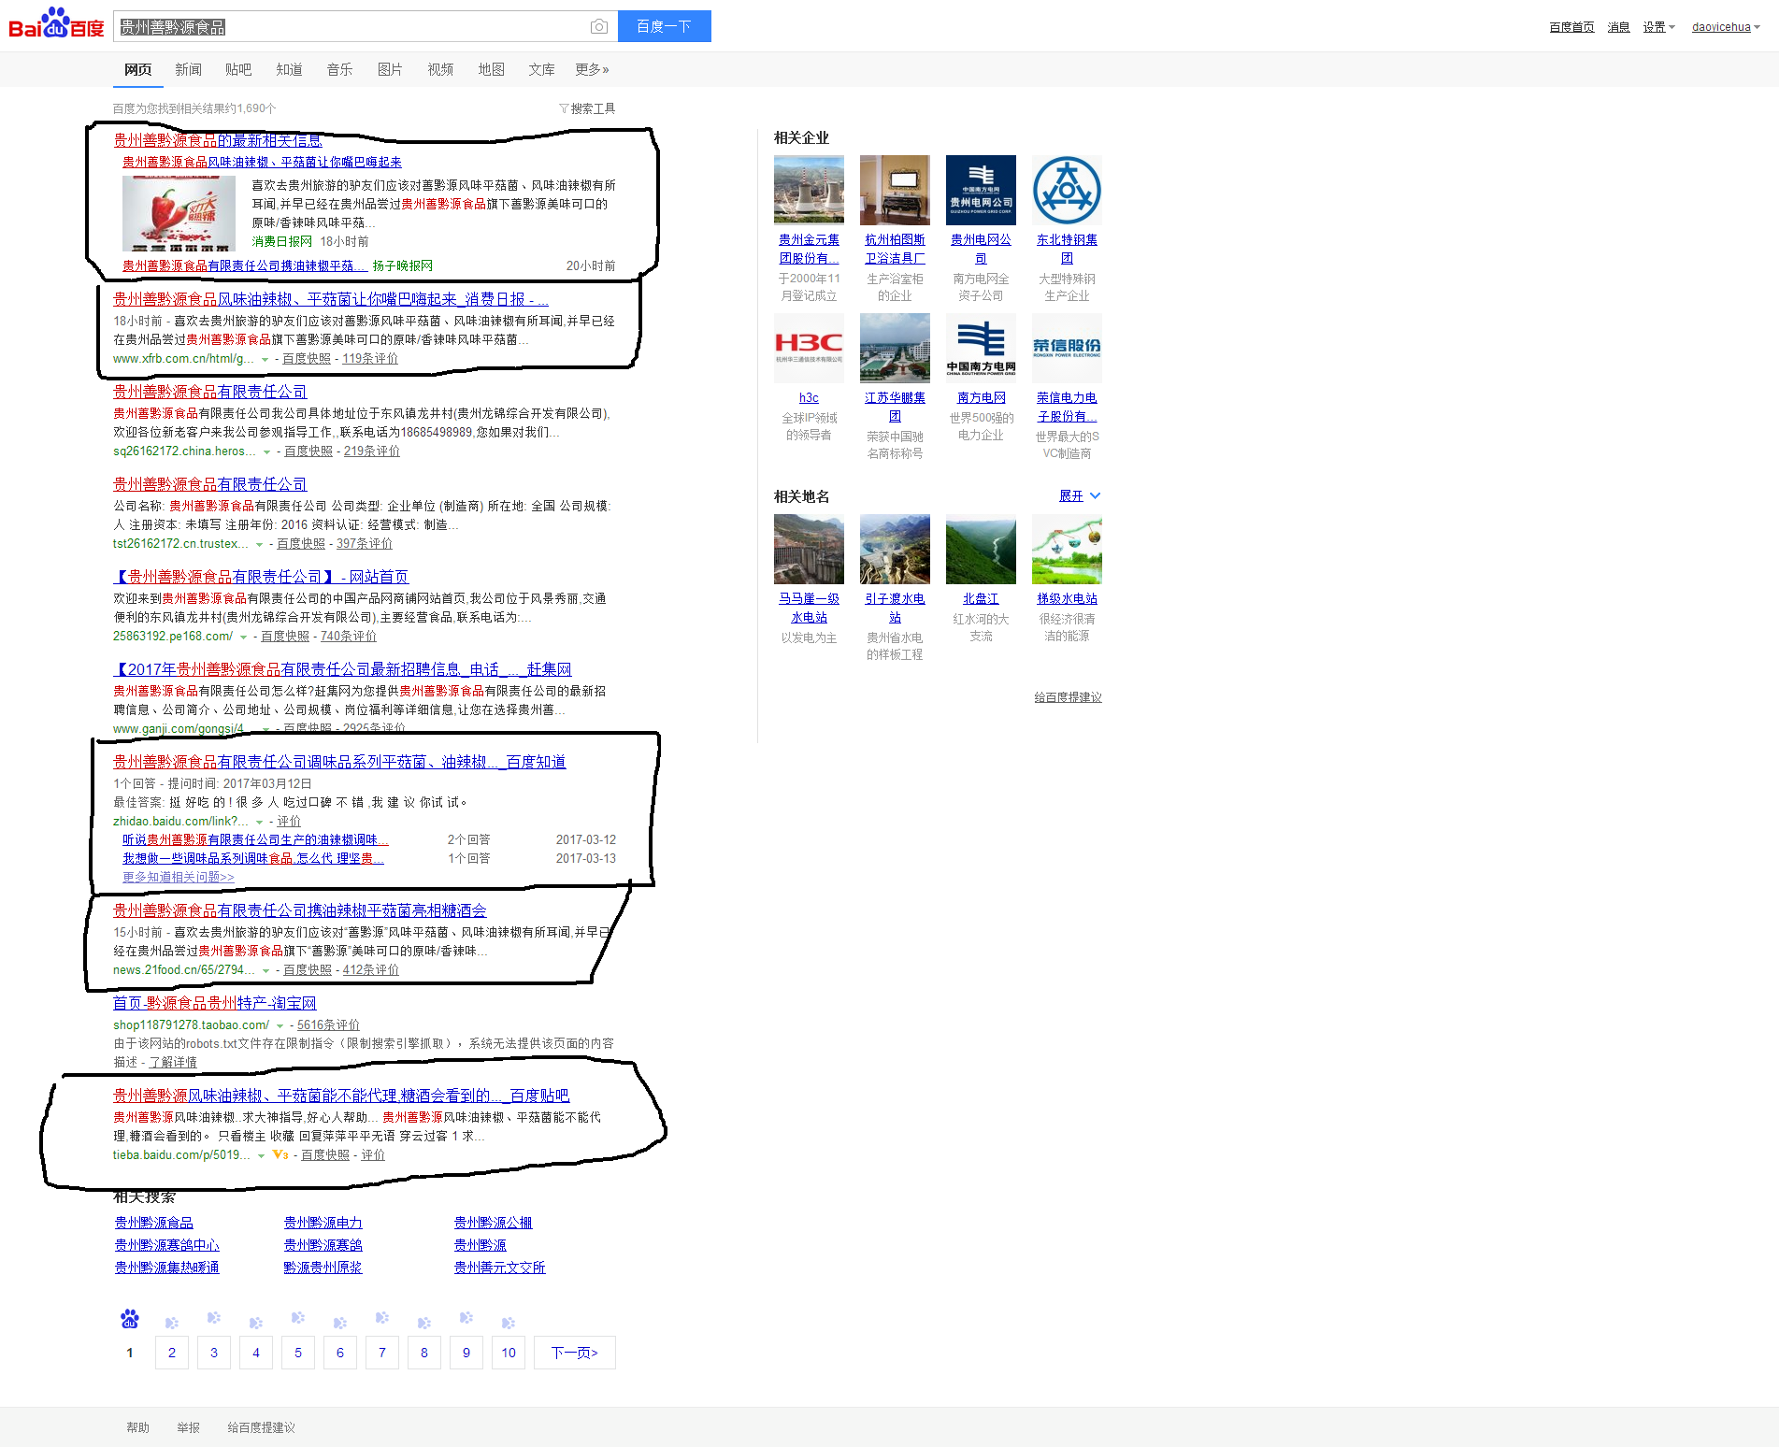Open 举报 report link in footer
The width and height of the screenshot is (1779, 1447).
pos(188,1427)
